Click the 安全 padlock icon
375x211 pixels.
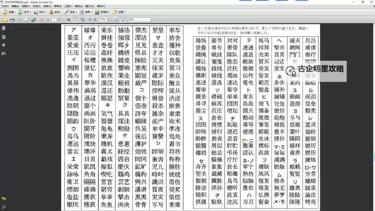(x=51, y=12)
